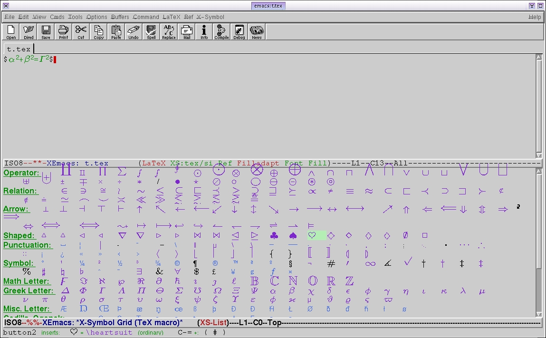Insert the highlighted heartsuit symbol
The image size is (546, 338).
pos(312,235)
